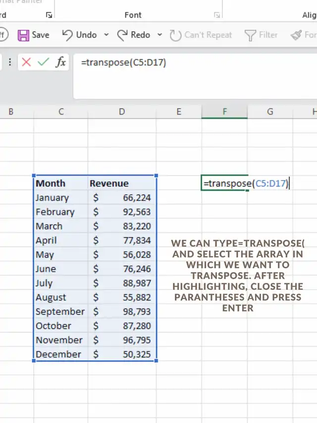Confirm the formula with the green checkmark

(x=44, y=62)
